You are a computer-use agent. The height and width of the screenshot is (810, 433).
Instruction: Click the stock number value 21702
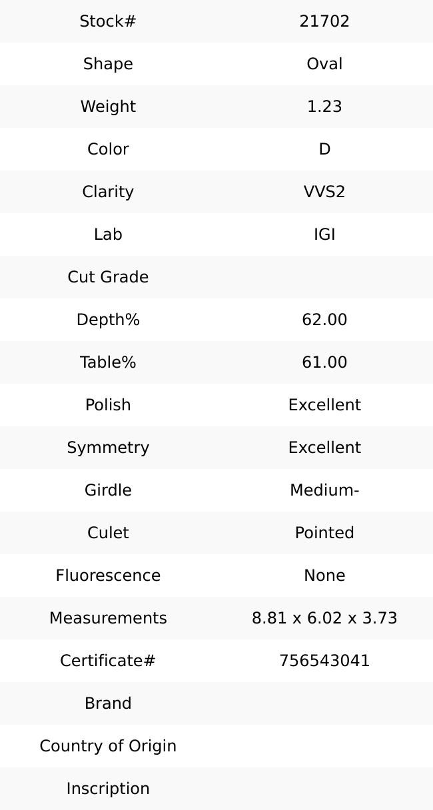pyautogui.click(x=324, y=21)
